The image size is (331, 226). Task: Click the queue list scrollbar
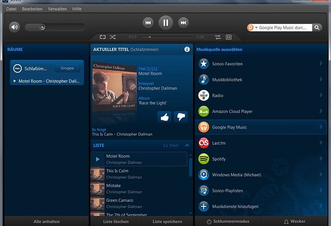point(191,167)
